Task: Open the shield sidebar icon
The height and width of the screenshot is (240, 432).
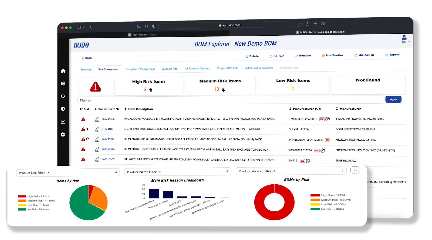Action: pyautogui.click(x=63, y=109)
